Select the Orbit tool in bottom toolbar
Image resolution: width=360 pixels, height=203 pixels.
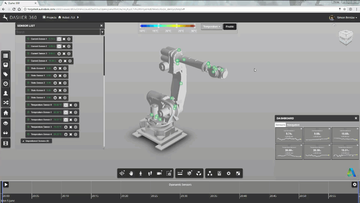(x=122, y=173)
